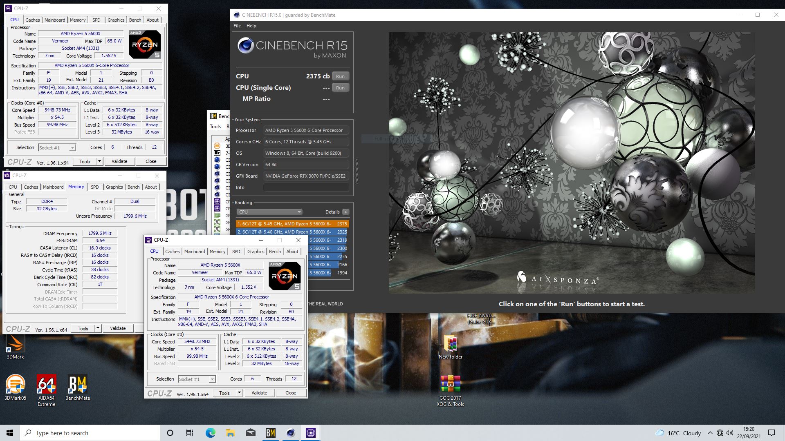The image size is (785, 441).
Task: Click the taskbar search box
Action: coord(90,433)
